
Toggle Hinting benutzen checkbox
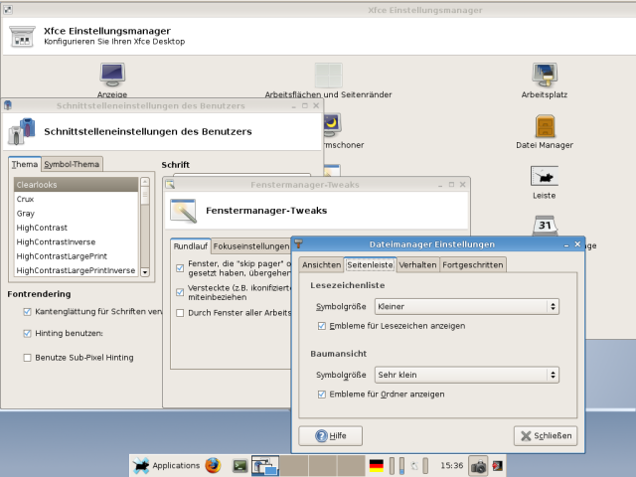(27, 333)
